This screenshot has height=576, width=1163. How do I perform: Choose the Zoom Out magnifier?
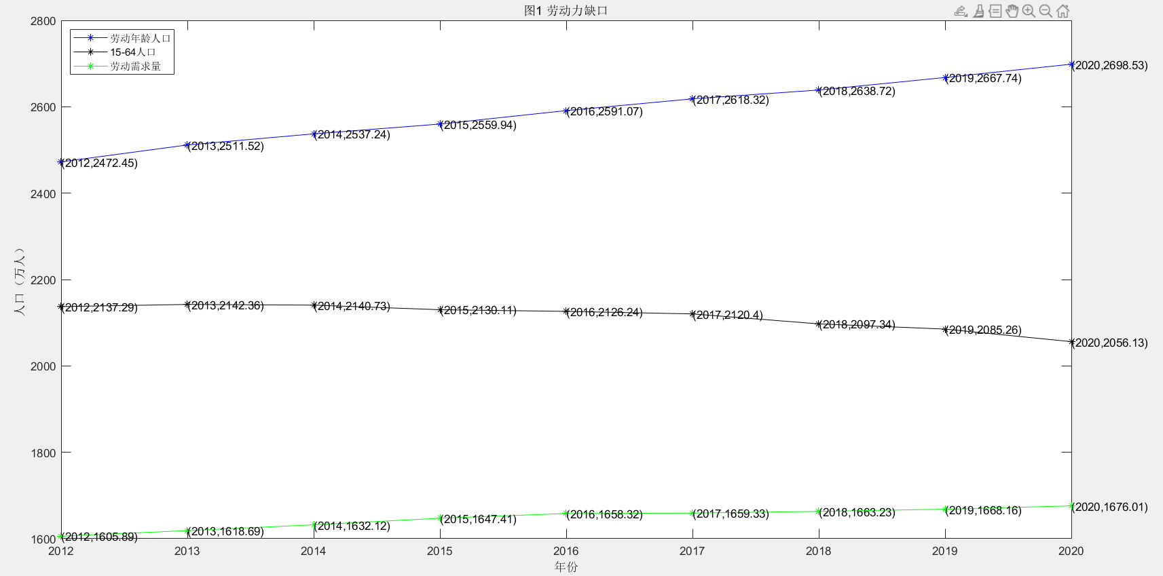1046,11
